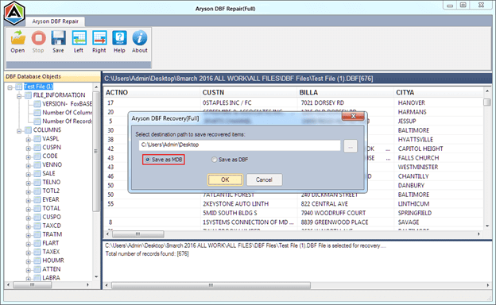Show the About information icon
The height and width of the screenshot is (305, 496).
pyautogui.click(x=140, y=38)
